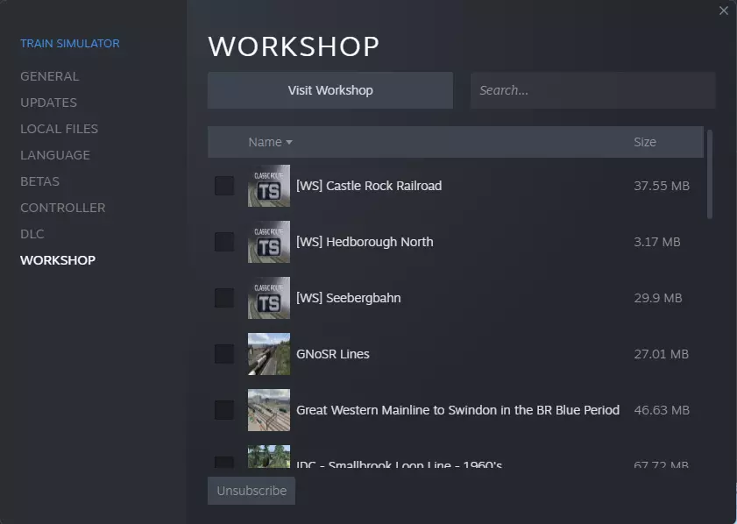Switch to the Updates tab
This screenshot has height=524, width=737.
[x=48, y=103]
